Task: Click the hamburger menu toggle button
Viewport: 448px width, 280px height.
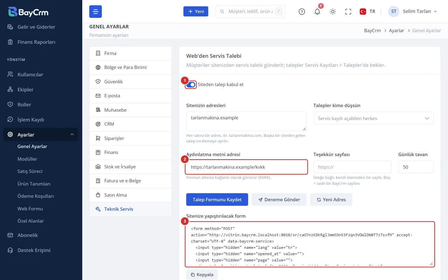Action: tap(96, 12)
